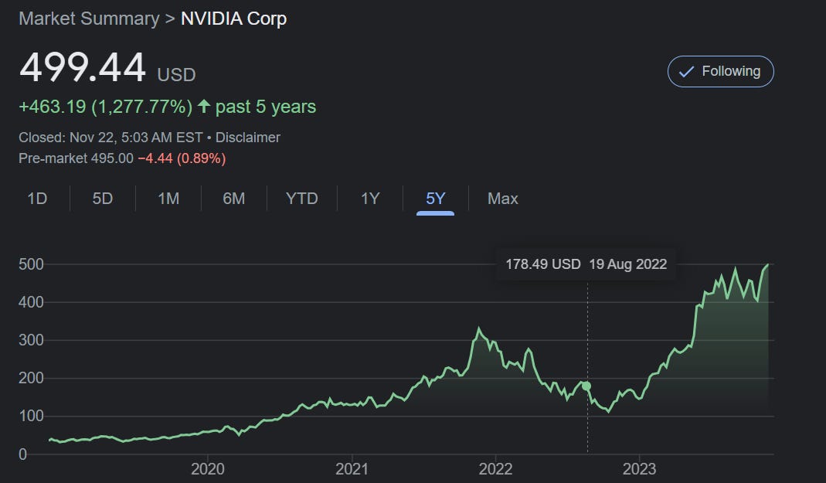Screen dimensions: 826x483
Task: Switch to the Max time range
Action: click(502, 199)
